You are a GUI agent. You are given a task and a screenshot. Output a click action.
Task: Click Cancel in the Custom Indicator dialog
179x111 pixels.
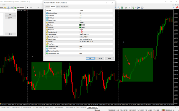click(100, 58)
